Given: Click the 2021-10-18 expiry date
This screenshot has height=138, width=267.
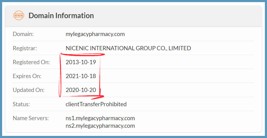Looking at the screenshot, I should [81, 76].
